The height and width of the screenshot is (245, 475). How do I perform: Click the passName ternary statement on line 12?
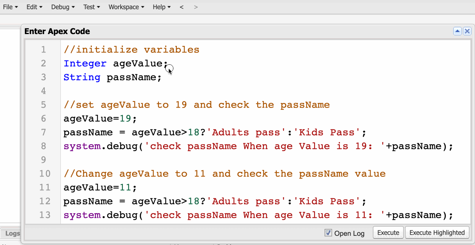click(x=215, y=201)
